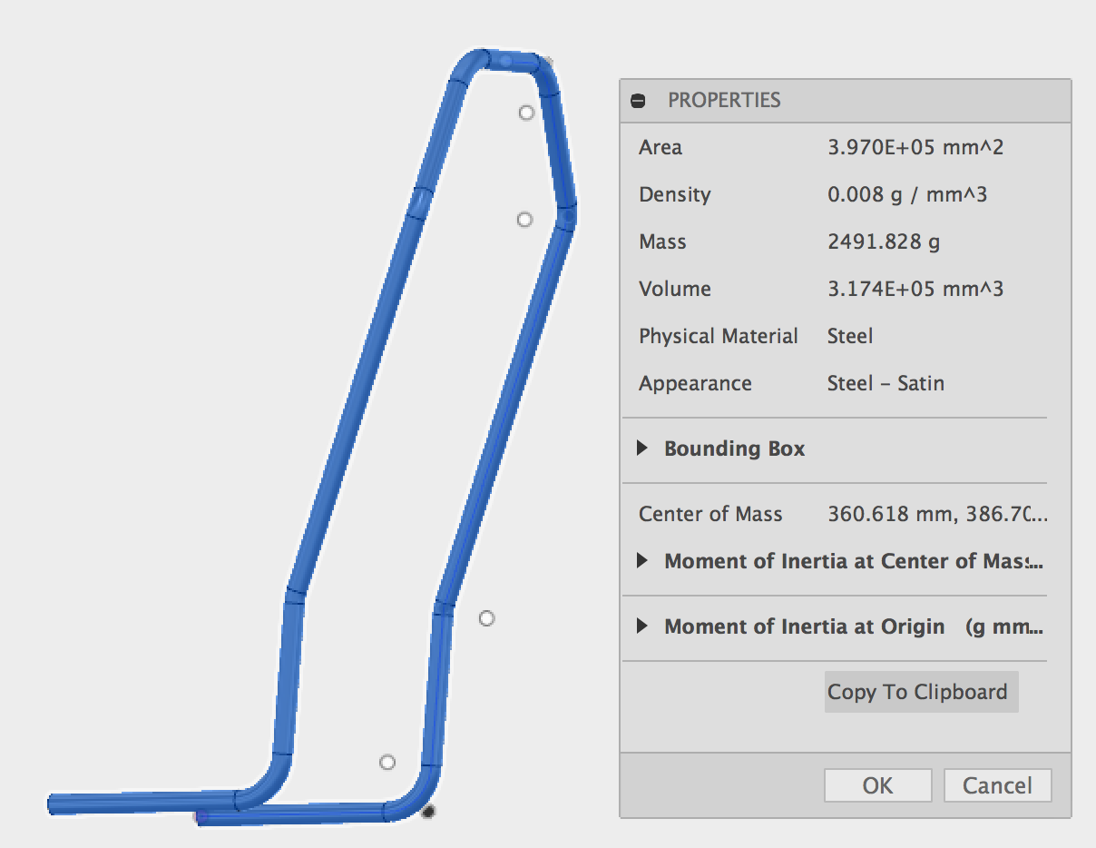Confirm the dialog with OK
This screenshot has height=848, width=1096.
tap(876, 784)
